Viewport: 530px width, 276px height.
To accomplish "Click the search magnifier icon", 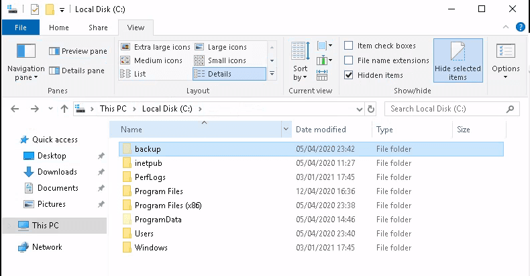I will pos(510,109).
